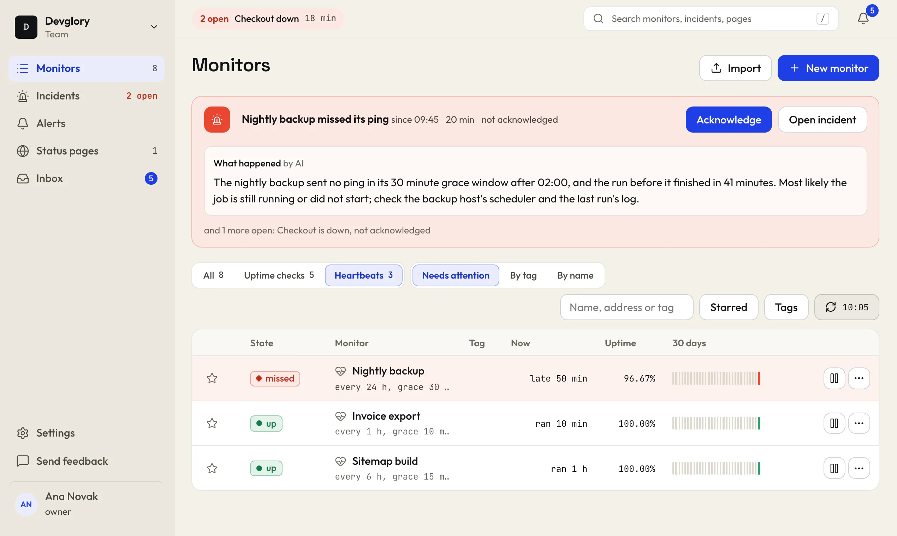Screen dimensions: 897x536
Task: Refresh the monitor list at 10:05
Action: [x=846, y=307]
